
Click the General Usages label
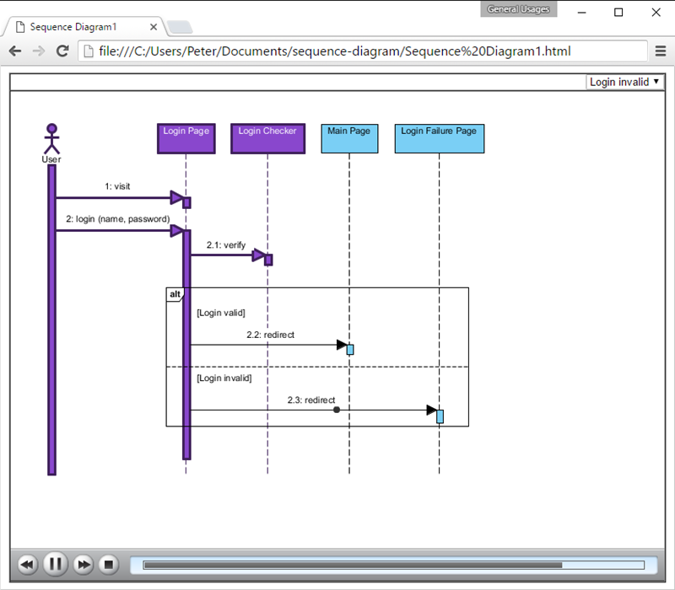click(x=518, y=9)
